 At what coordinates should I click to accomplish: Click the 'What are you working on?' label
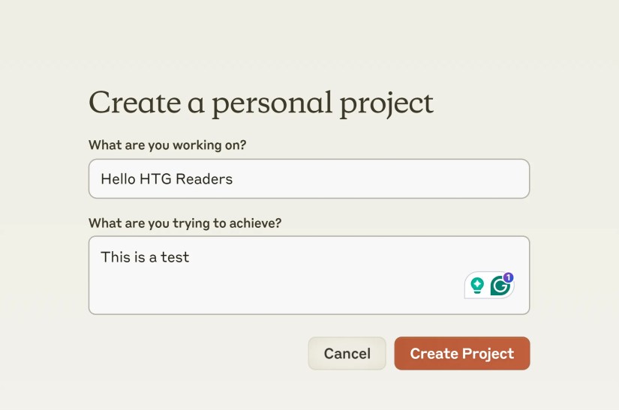click(x=167, y=145)
